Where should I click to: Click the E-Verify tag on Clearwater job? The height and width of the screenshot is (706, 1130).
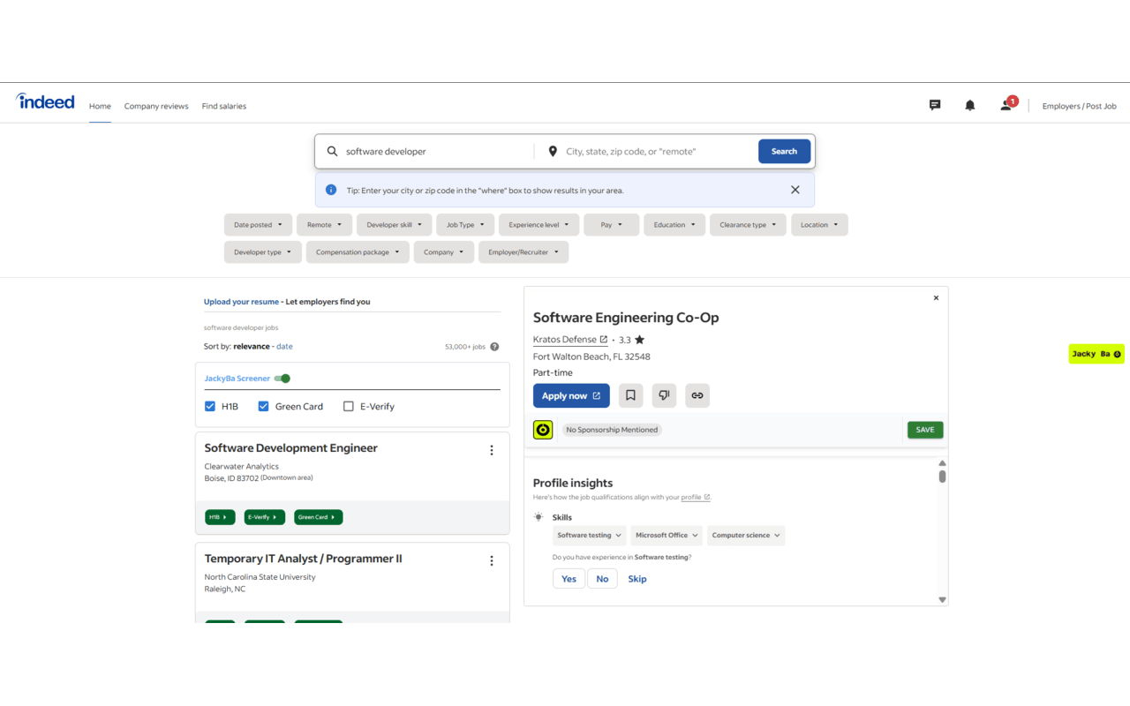265,517
